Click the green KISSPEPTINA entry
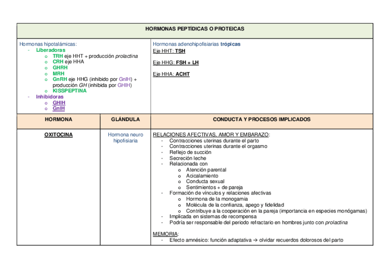The width and height of the screenshot is (390, 275). tap(69, 91)
